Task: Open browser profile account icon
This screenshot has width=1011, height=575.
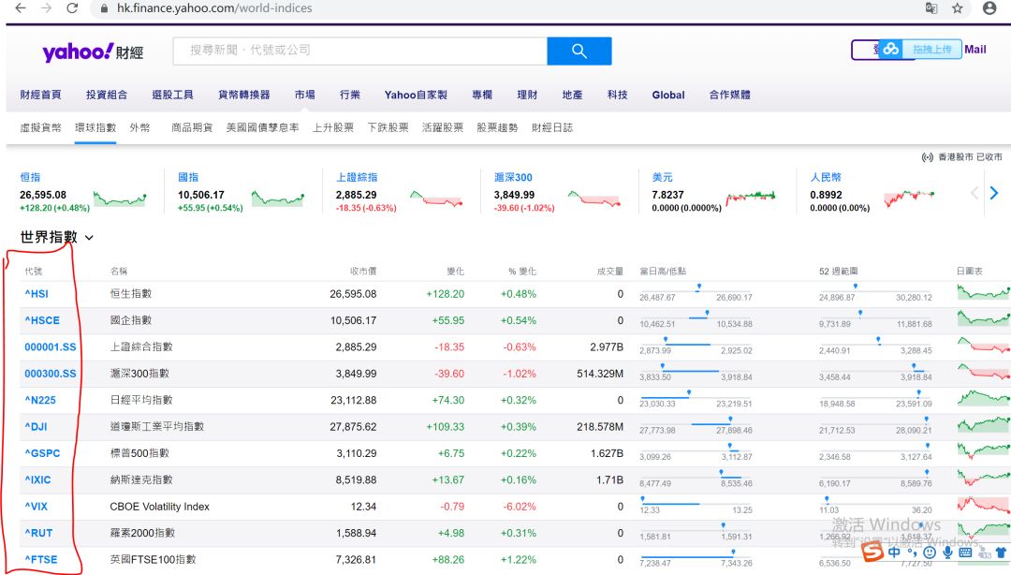Action: pos(989,7)
